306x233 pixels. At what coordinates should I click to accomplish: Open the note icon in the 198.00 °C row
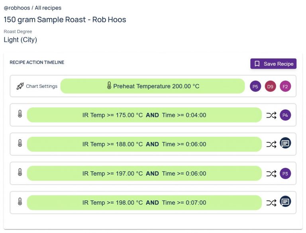pyautogui.click(x=285, y=202)
